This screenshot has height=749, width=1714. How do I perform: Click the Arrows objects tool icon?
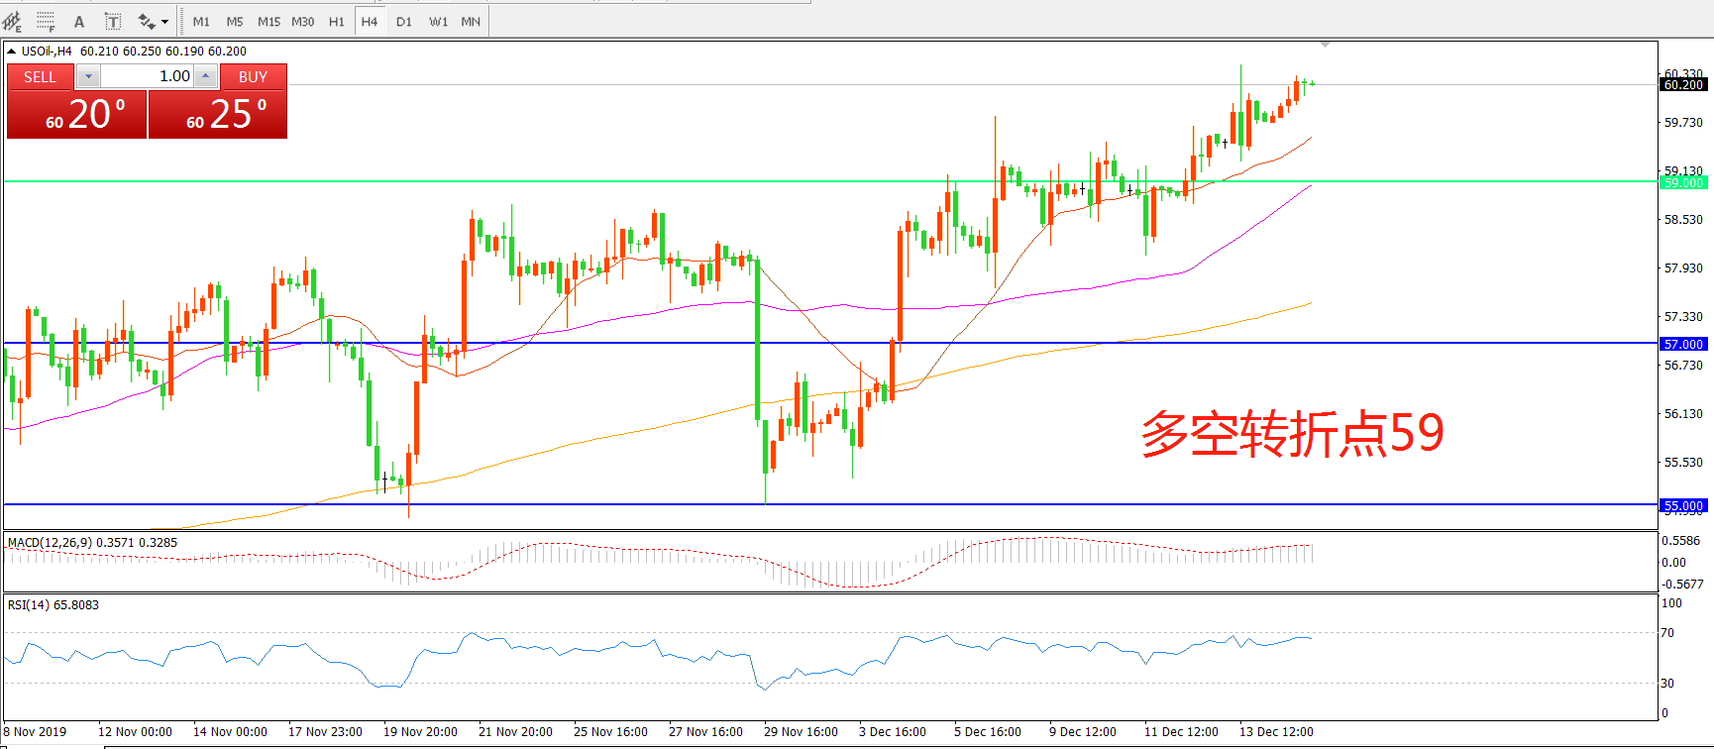[x=147, y=21]
